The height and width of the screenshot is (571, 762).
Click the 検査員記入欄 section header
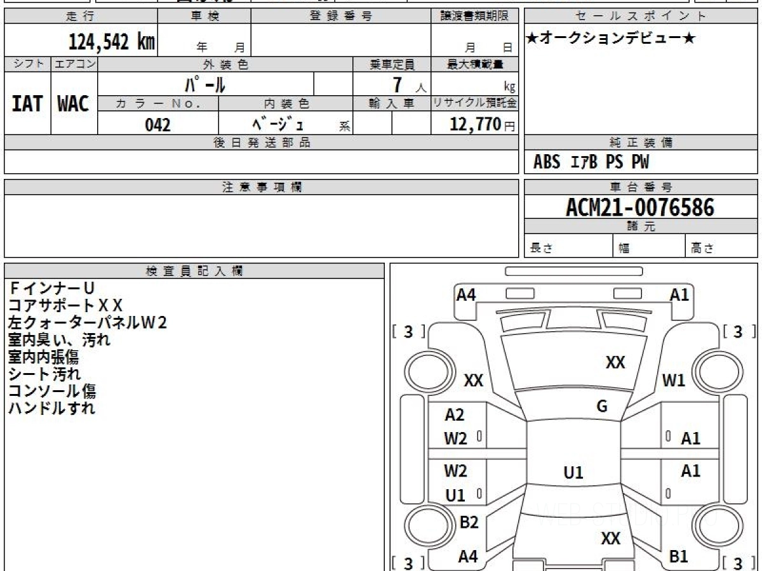pos(194,271)
